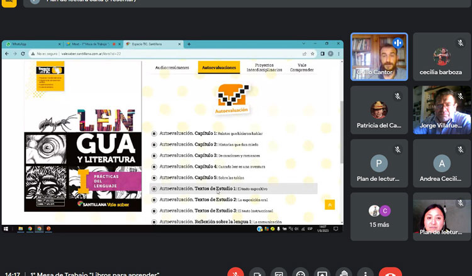Select Gallo Cantor's video tile
This screenshot has width=472, height=276.
(379, 57)
